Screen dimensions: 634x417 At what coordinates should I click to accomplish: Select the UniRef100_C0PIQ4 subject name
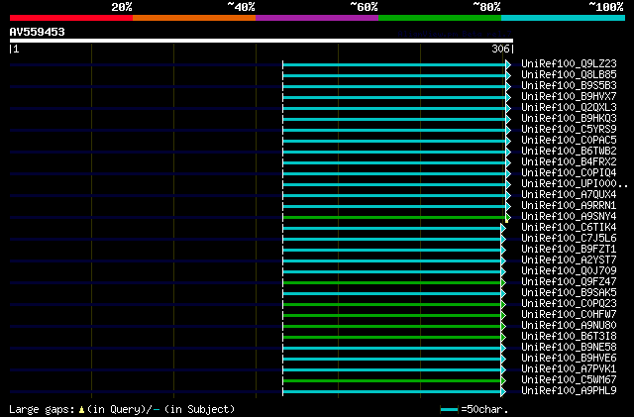point(569,173)
